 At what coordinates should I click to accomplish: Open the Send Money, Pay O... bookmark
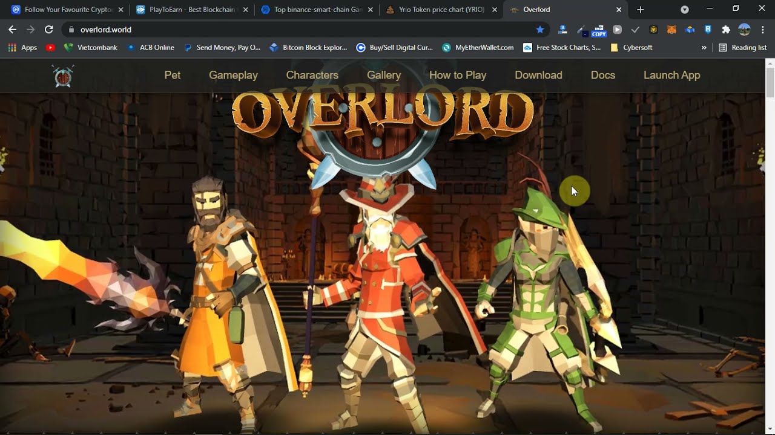coord(222,47)
